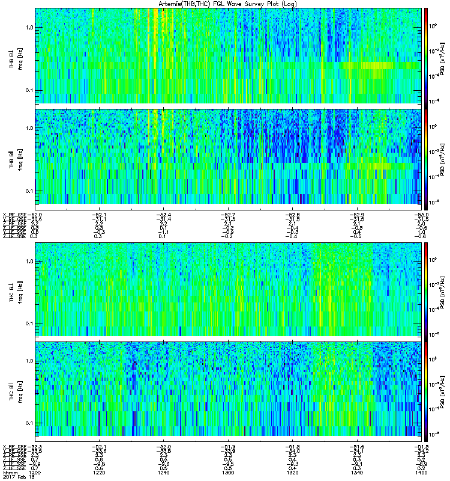Click the THC X_RE_GSE value '-51.9'

point(228,447)
